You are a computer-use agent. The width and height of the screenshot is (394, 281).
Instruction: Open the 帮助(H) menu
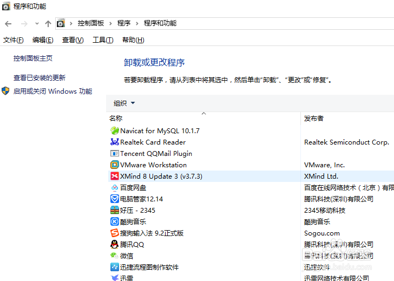tap(133, 40)
